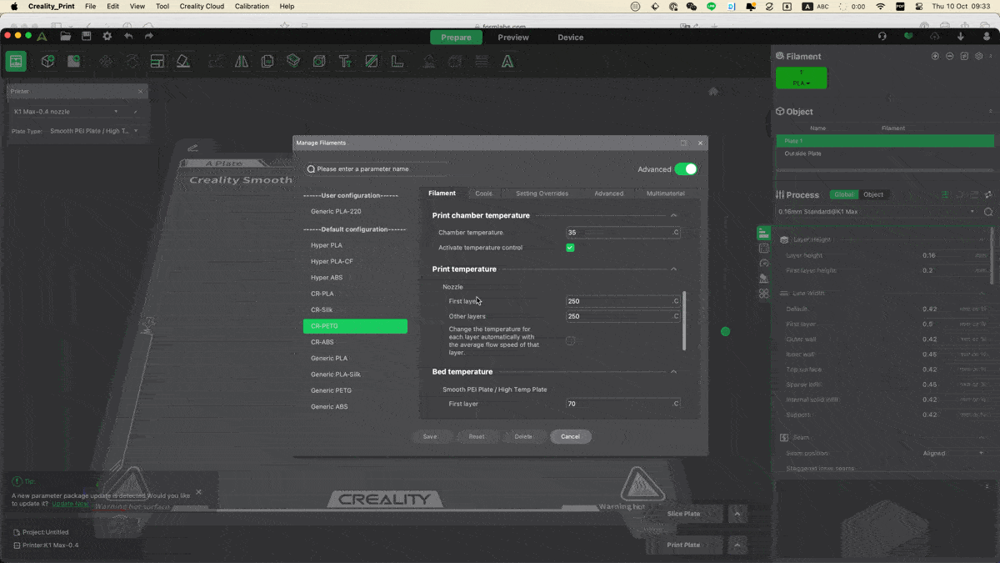Collapse the Print chamber temperature section
Screen dimensions: 1000x563
673,216
